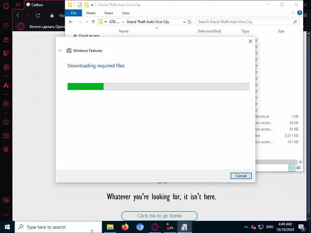Open Firefox from the taskbar
This screenshot has width=311, height=233.
click(125, 227)
